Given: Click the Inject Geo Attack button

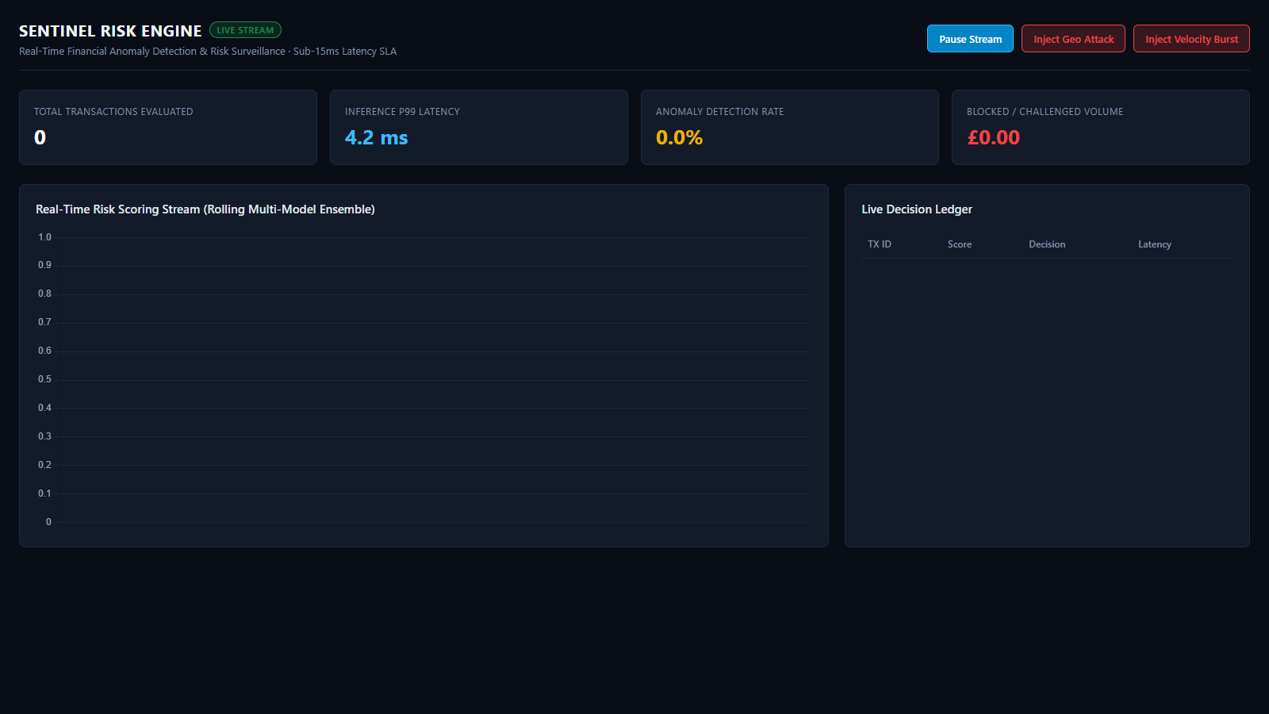Looking at the screenshot, I should tap(1073, 39).
